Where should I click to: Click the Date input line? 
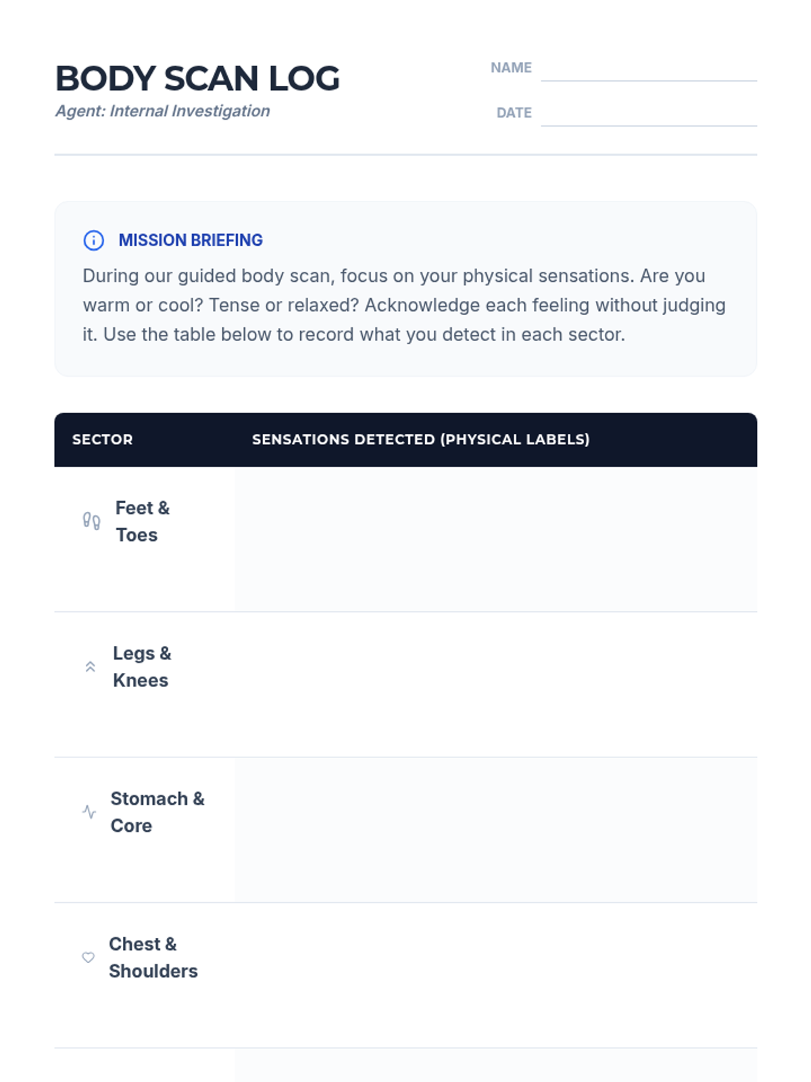[x=648, y=115]
